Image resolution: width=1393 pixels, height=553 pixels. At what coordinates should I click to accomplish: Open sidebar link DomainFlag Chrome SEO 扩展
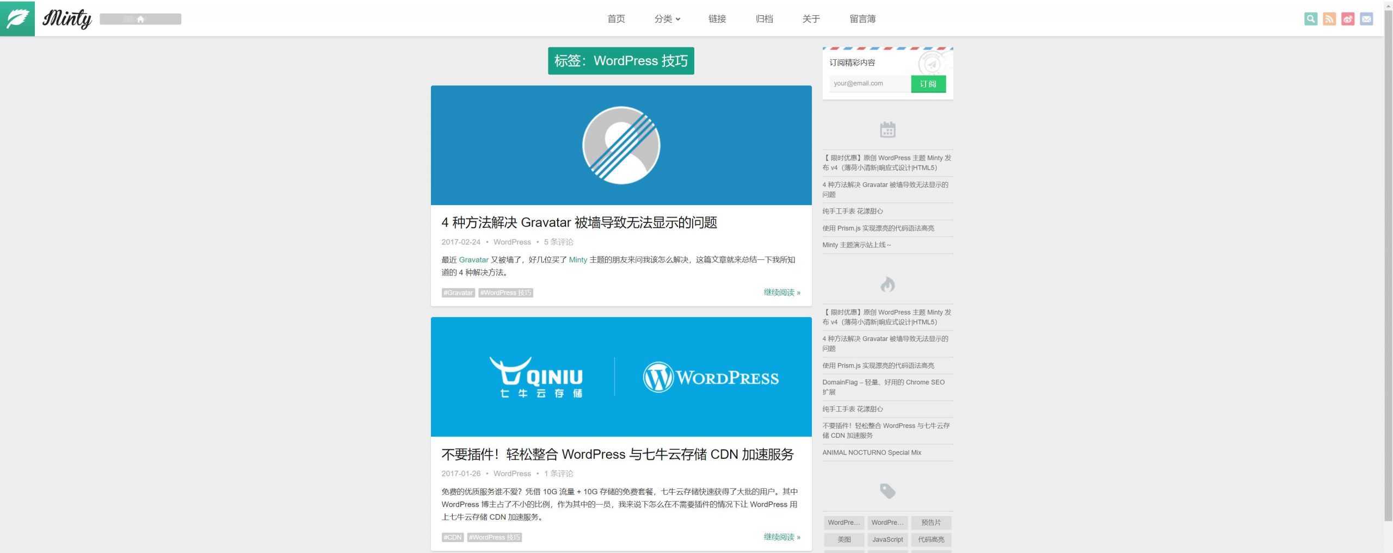884,387
